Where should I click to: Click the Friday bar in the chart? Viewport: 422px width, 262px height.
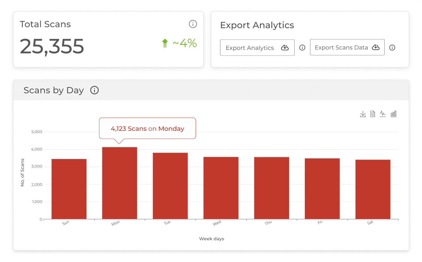tap(322, 188)
